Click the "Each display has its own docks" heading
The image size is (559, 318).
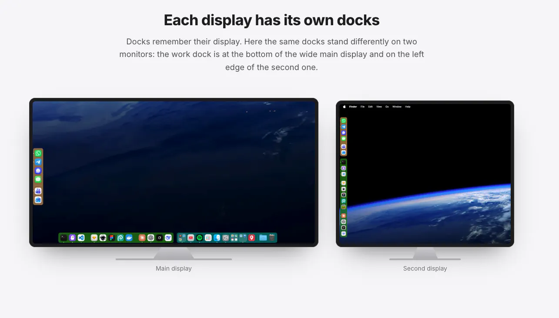click(271, 20)
